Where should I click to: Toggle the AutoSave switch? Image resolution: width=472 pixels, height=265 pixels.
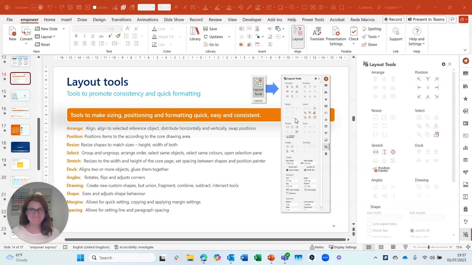click(37, 7)
